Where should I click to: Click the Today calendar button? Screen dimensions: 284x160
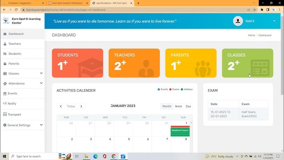click(x=71, y=106)
